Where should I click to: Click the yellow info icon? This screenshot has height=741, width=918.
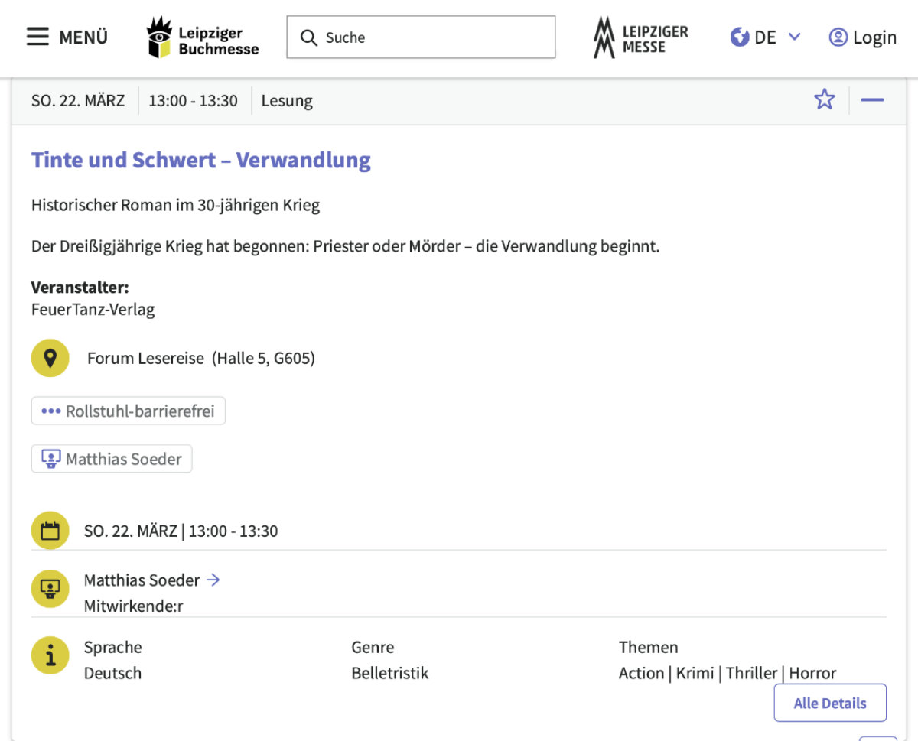[x=50, y=655]
